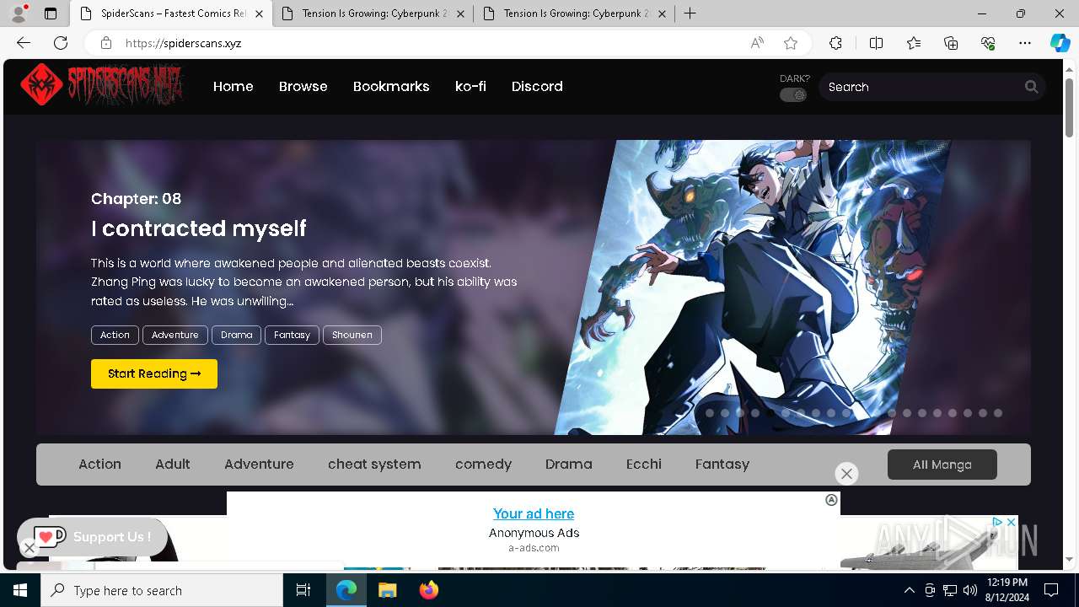
Task: Click the All Manga button
Action: click(942, 465)
